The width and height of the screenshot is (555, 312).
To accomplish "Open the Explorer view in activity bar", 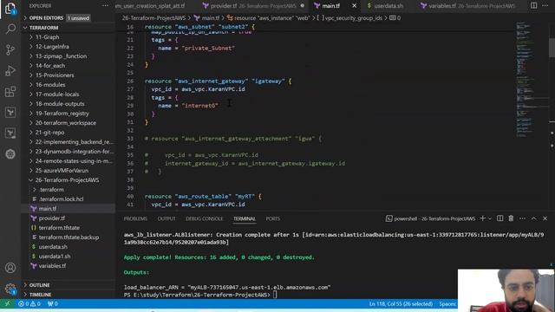I will pyautogui.click(x=10, y=8).
